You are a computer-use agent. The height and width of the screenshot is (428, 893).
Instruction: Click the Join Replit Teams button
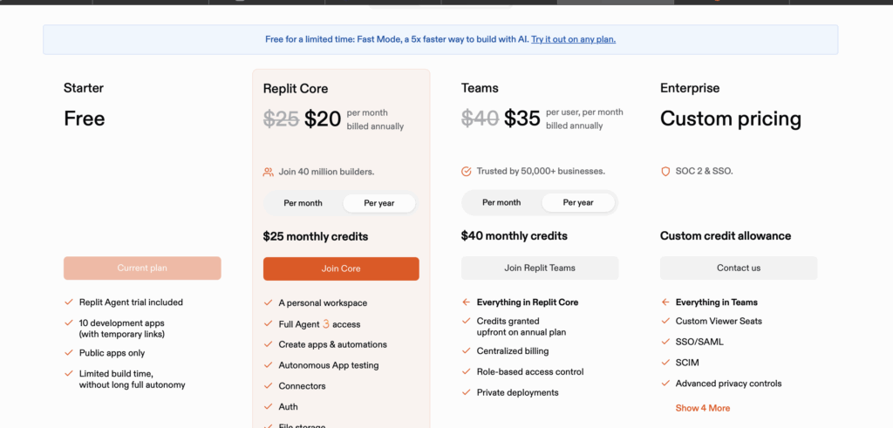pos(540,268)
